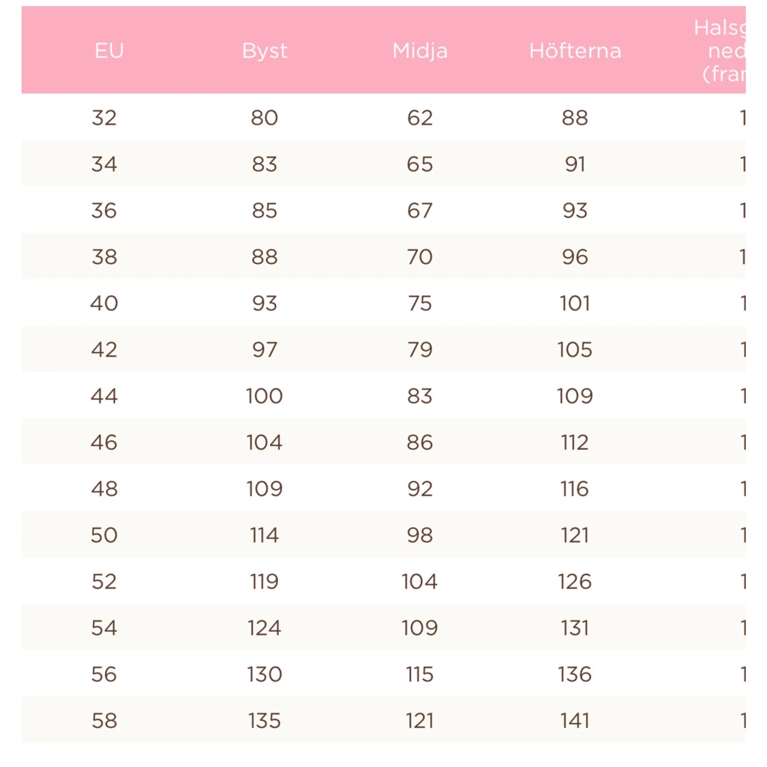This screenshot has width=767, height=767.
Task: Select EU size 40 cell
Action: coord(104,303)
